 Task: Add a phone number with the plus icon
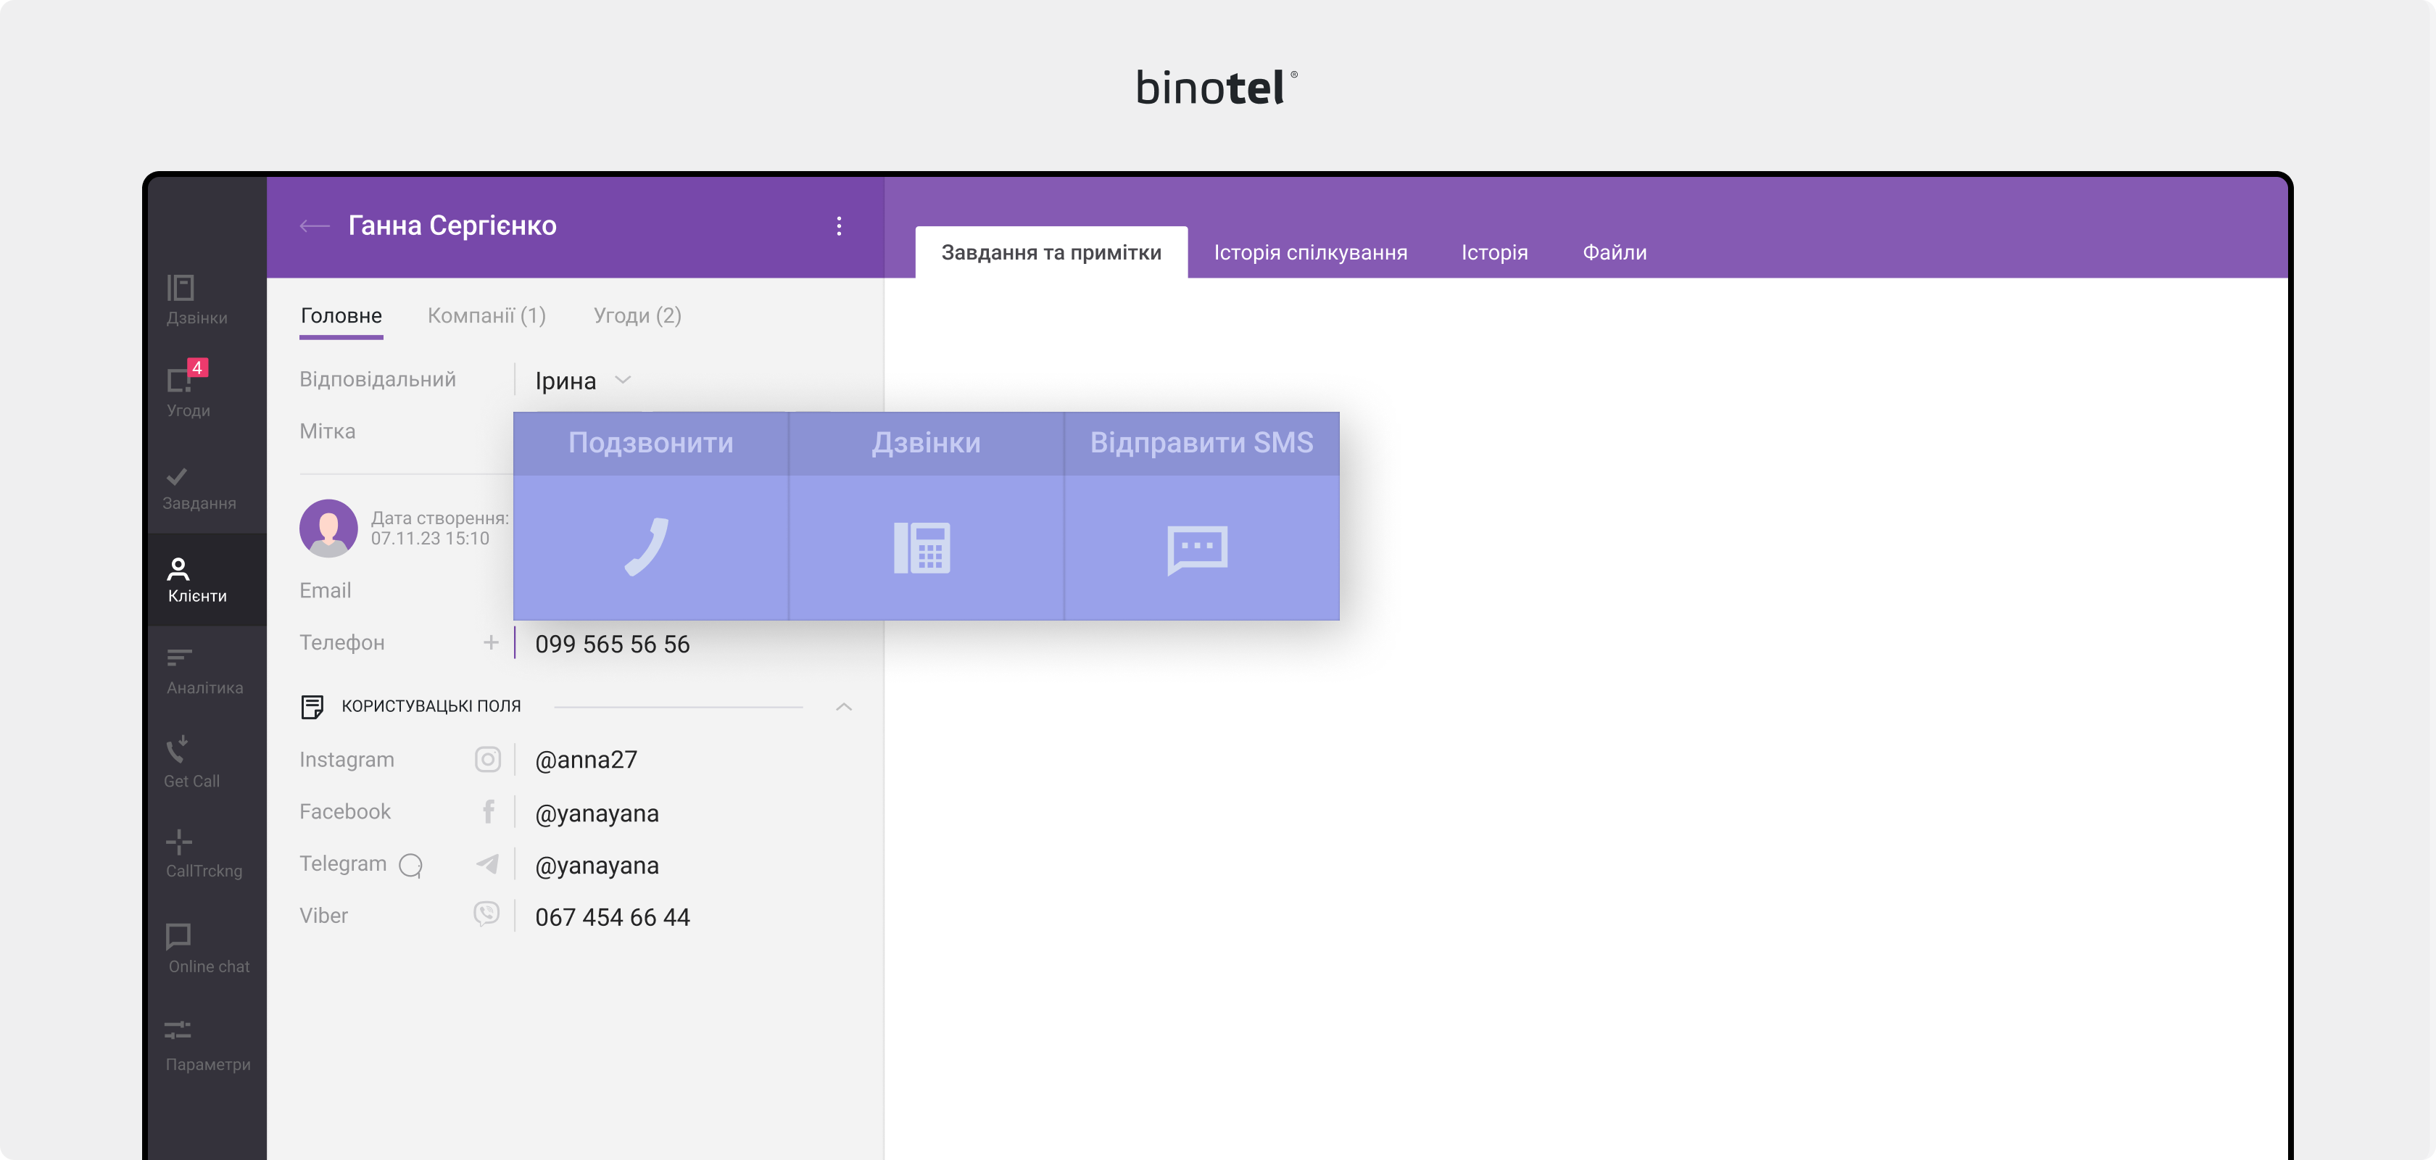coord(491,643)
